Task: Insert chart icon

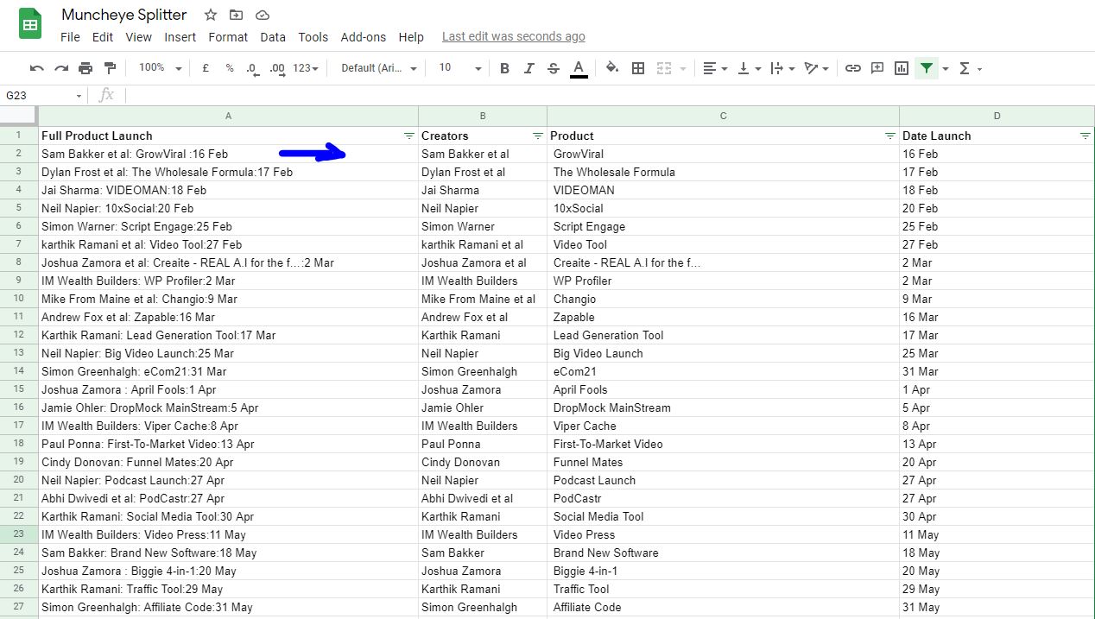Action: point(902,68)
